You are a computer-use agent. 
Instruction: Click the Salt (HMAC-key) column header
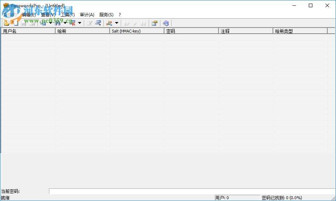pos(137,31)
